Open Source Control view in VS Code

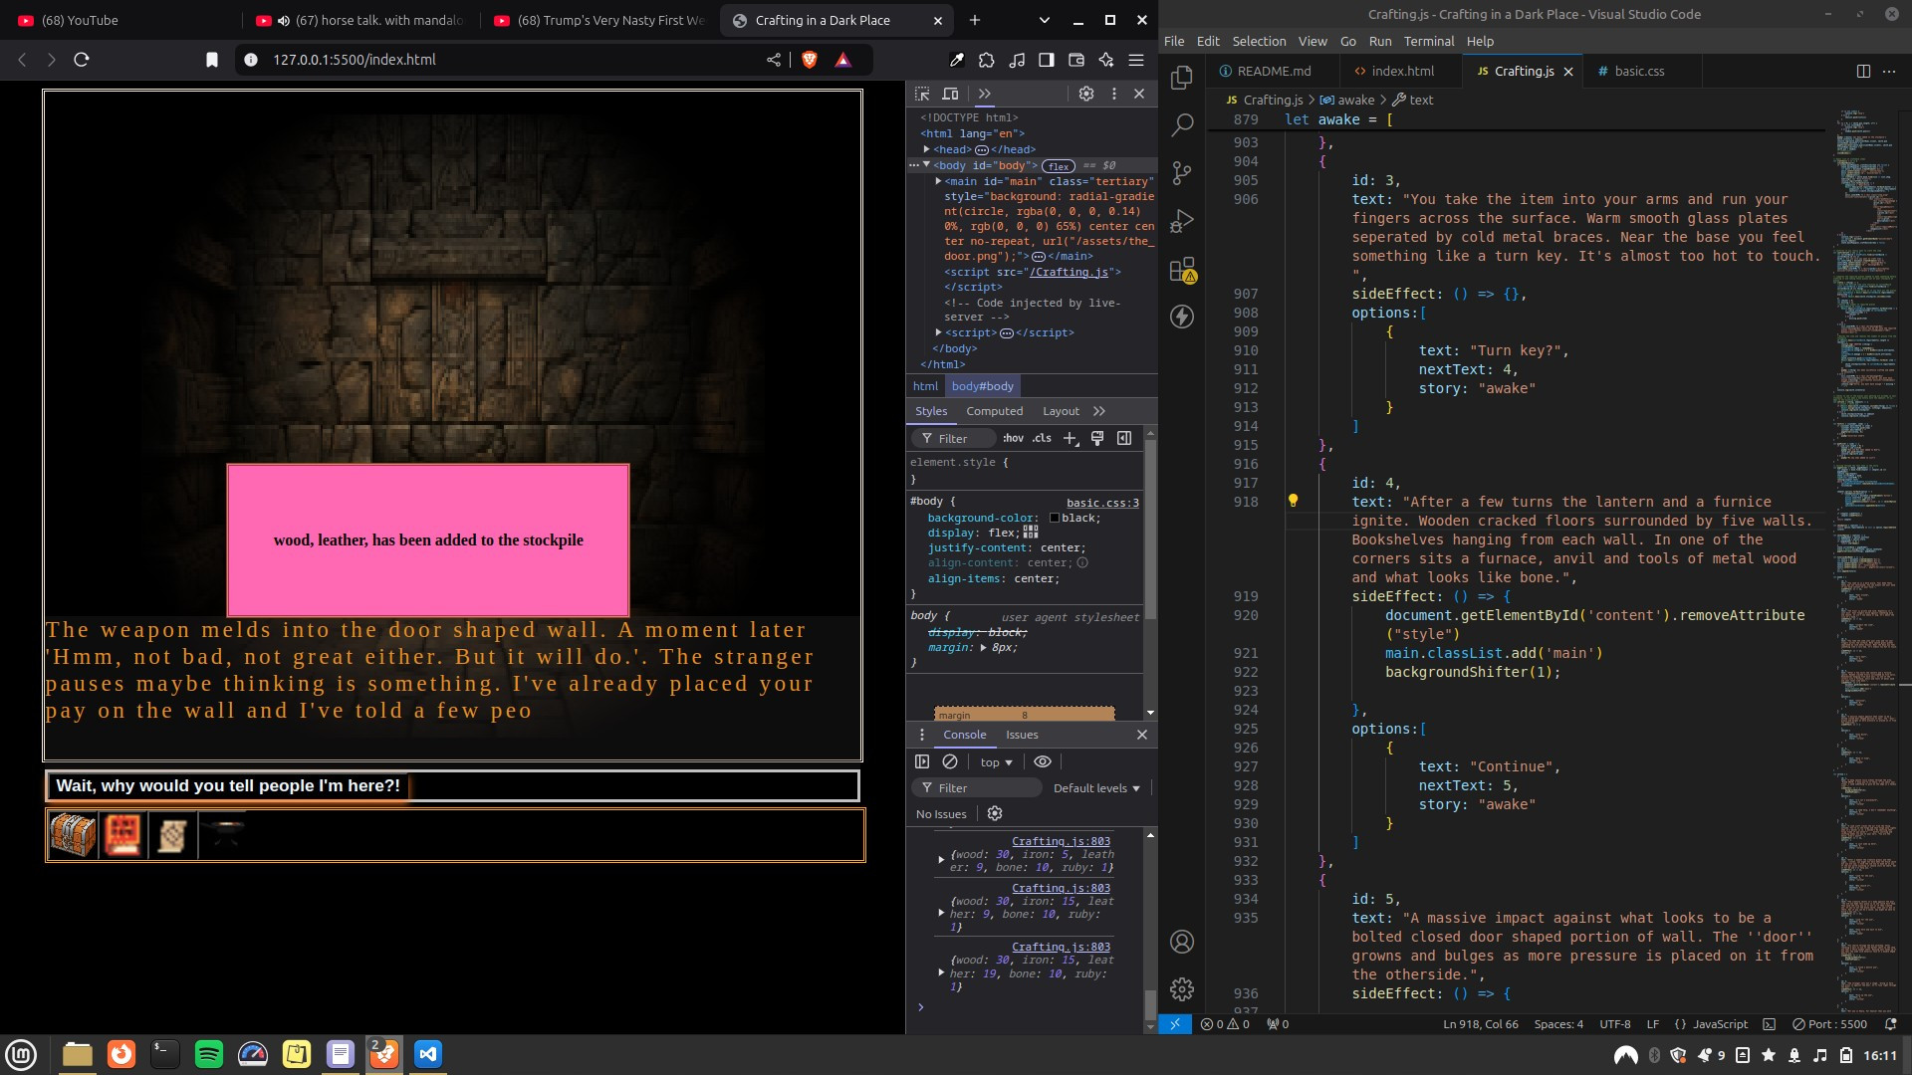pos(1182,173)
